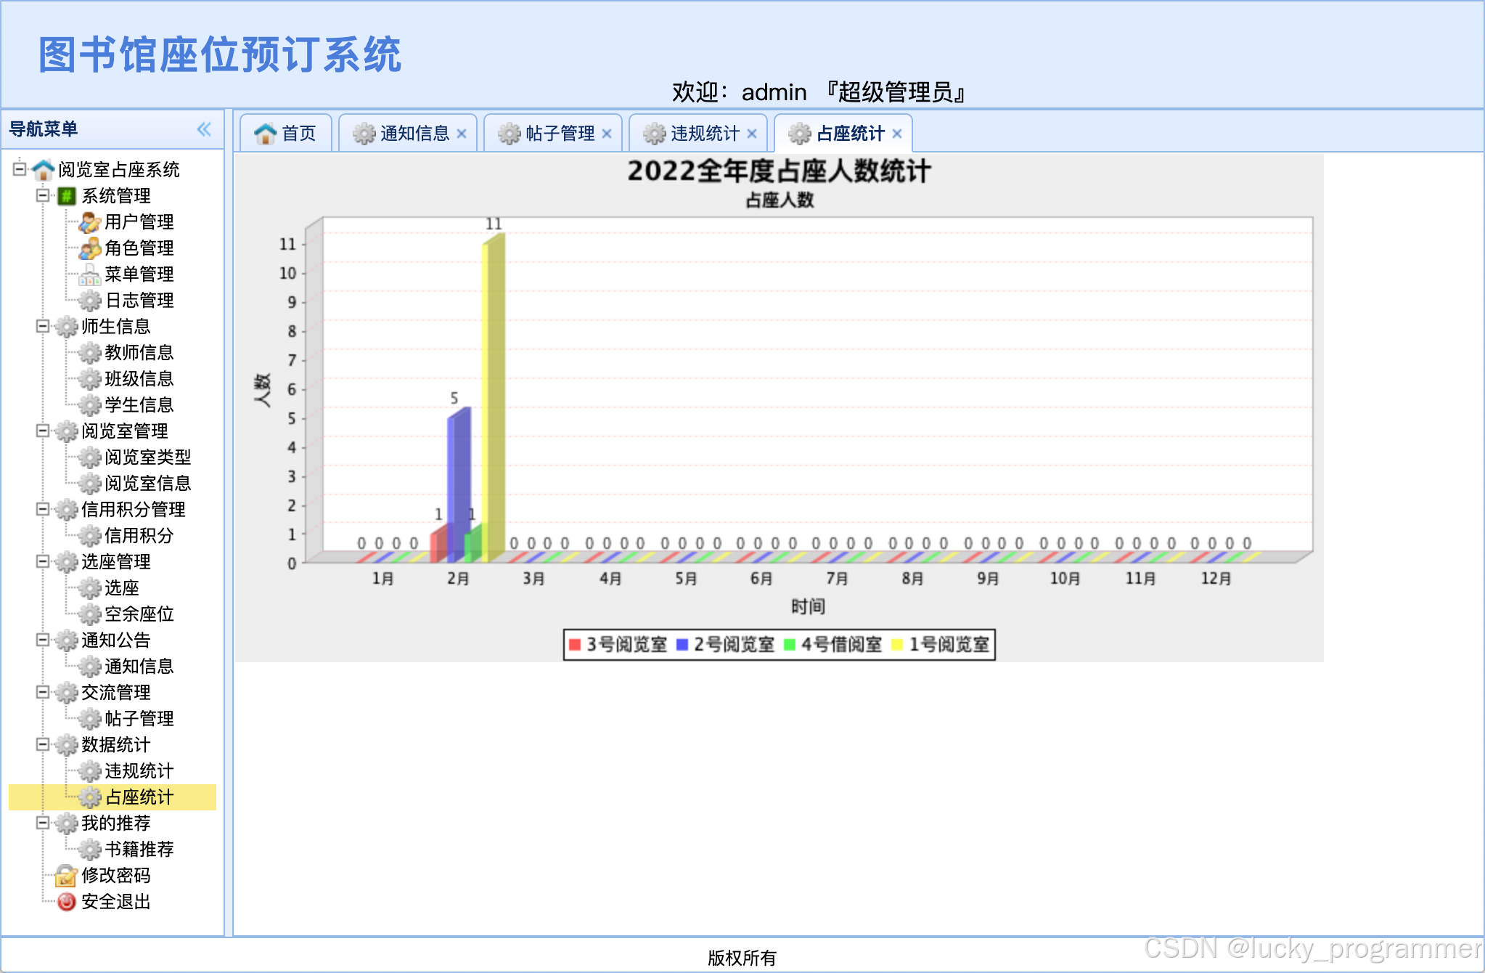1485x973 pixels.
Task: Open the book recommendation tree item
Action: [x=139, y=850]
